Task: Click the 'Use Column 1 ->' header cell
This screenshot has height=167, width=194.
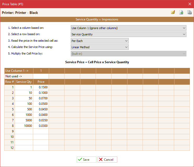Action: pos(19,71)
